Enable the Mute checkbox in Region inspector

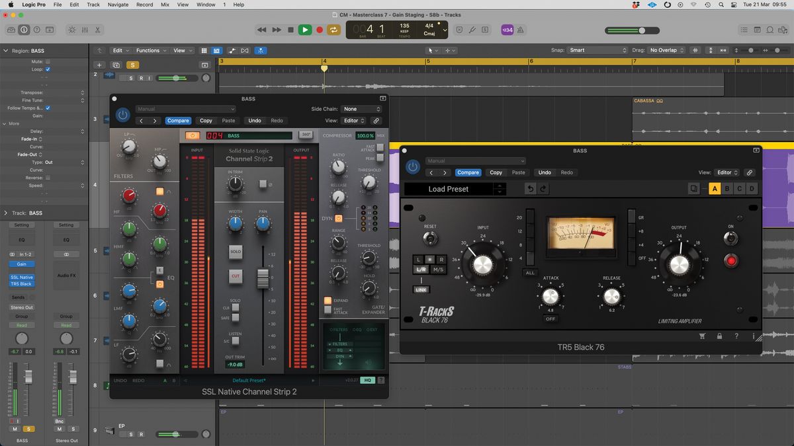(48, 61)
